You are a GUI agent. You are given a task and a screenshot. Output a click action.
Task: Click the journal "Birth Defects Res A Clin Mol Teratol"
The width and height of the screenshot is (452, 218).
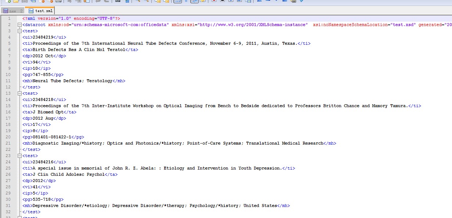click(x=79, y=50)
